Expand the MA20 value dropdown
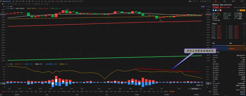 click(25, 8)
